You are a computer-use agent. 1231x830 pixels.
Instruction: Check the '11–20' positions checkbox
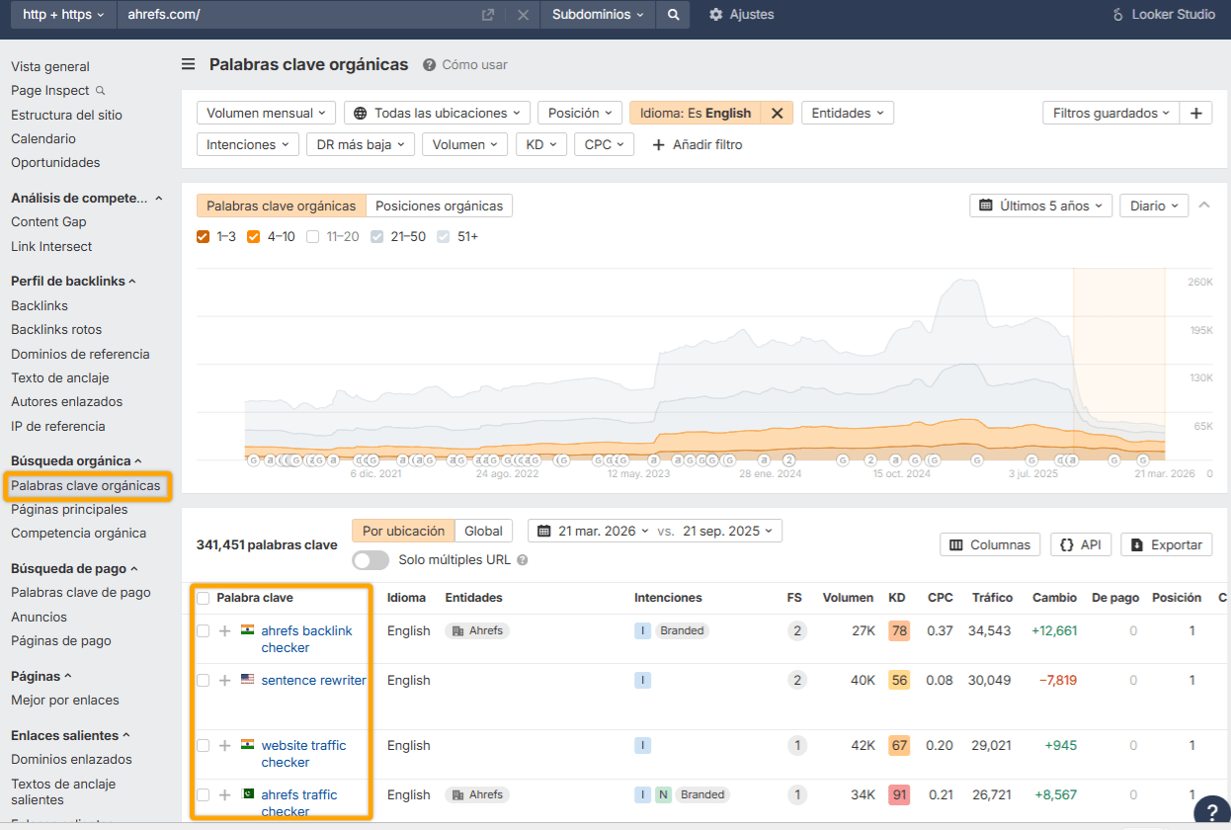312,236
